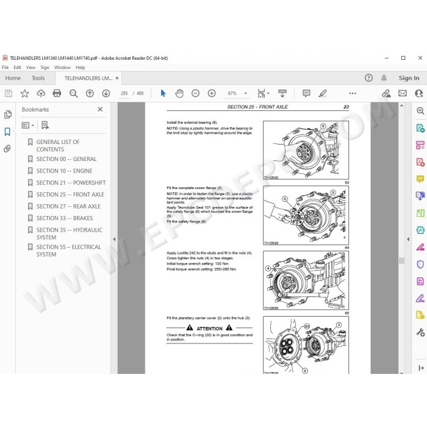Viewport: 427px width, 427px height.
Task: Select the Highlight text pen tool
Action: tap(323, 93)
